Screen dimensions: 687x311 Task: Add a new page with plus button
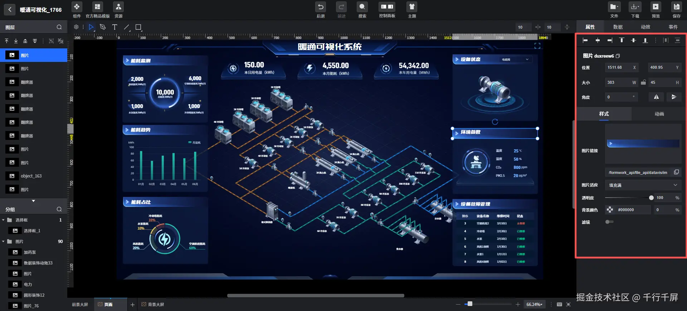pos(132,305)
